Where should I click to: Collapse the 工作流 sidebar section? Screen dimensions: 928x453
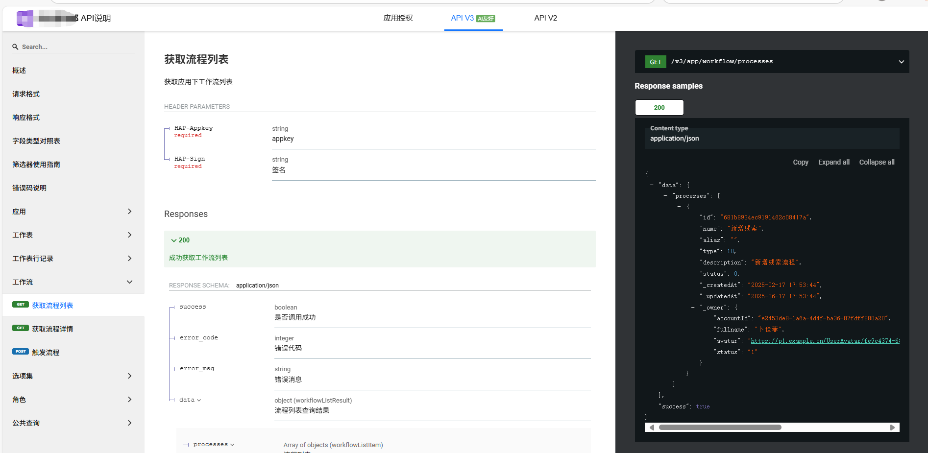point(129,282)
